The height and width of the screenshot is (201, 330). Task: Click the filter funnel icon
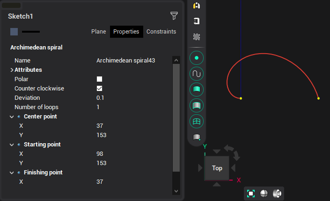(174, 16)
